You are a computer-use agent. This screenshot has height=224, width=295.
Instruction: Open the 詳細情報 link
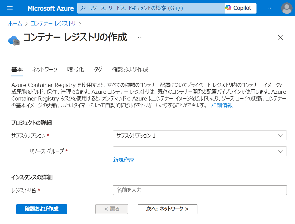tap(222, 105)
